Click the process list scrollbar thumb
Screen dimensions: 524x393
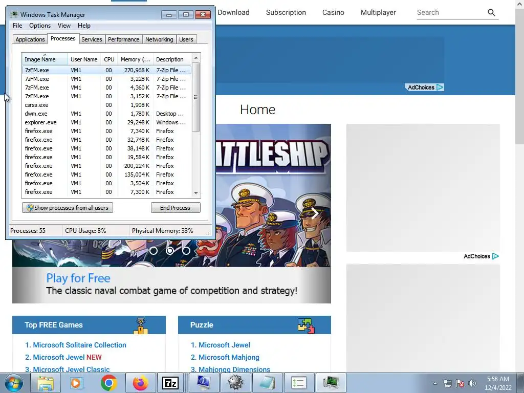(x=196, y=97)
